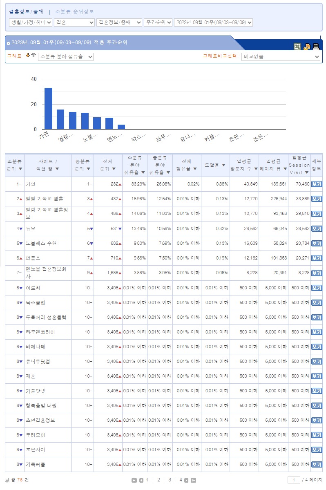
Task: Jump to the first page with the pagination icon
Action: (x=134, y=480)
